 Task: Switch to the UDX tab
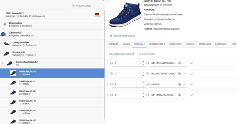pyautogui.click(x=234, y=44)
